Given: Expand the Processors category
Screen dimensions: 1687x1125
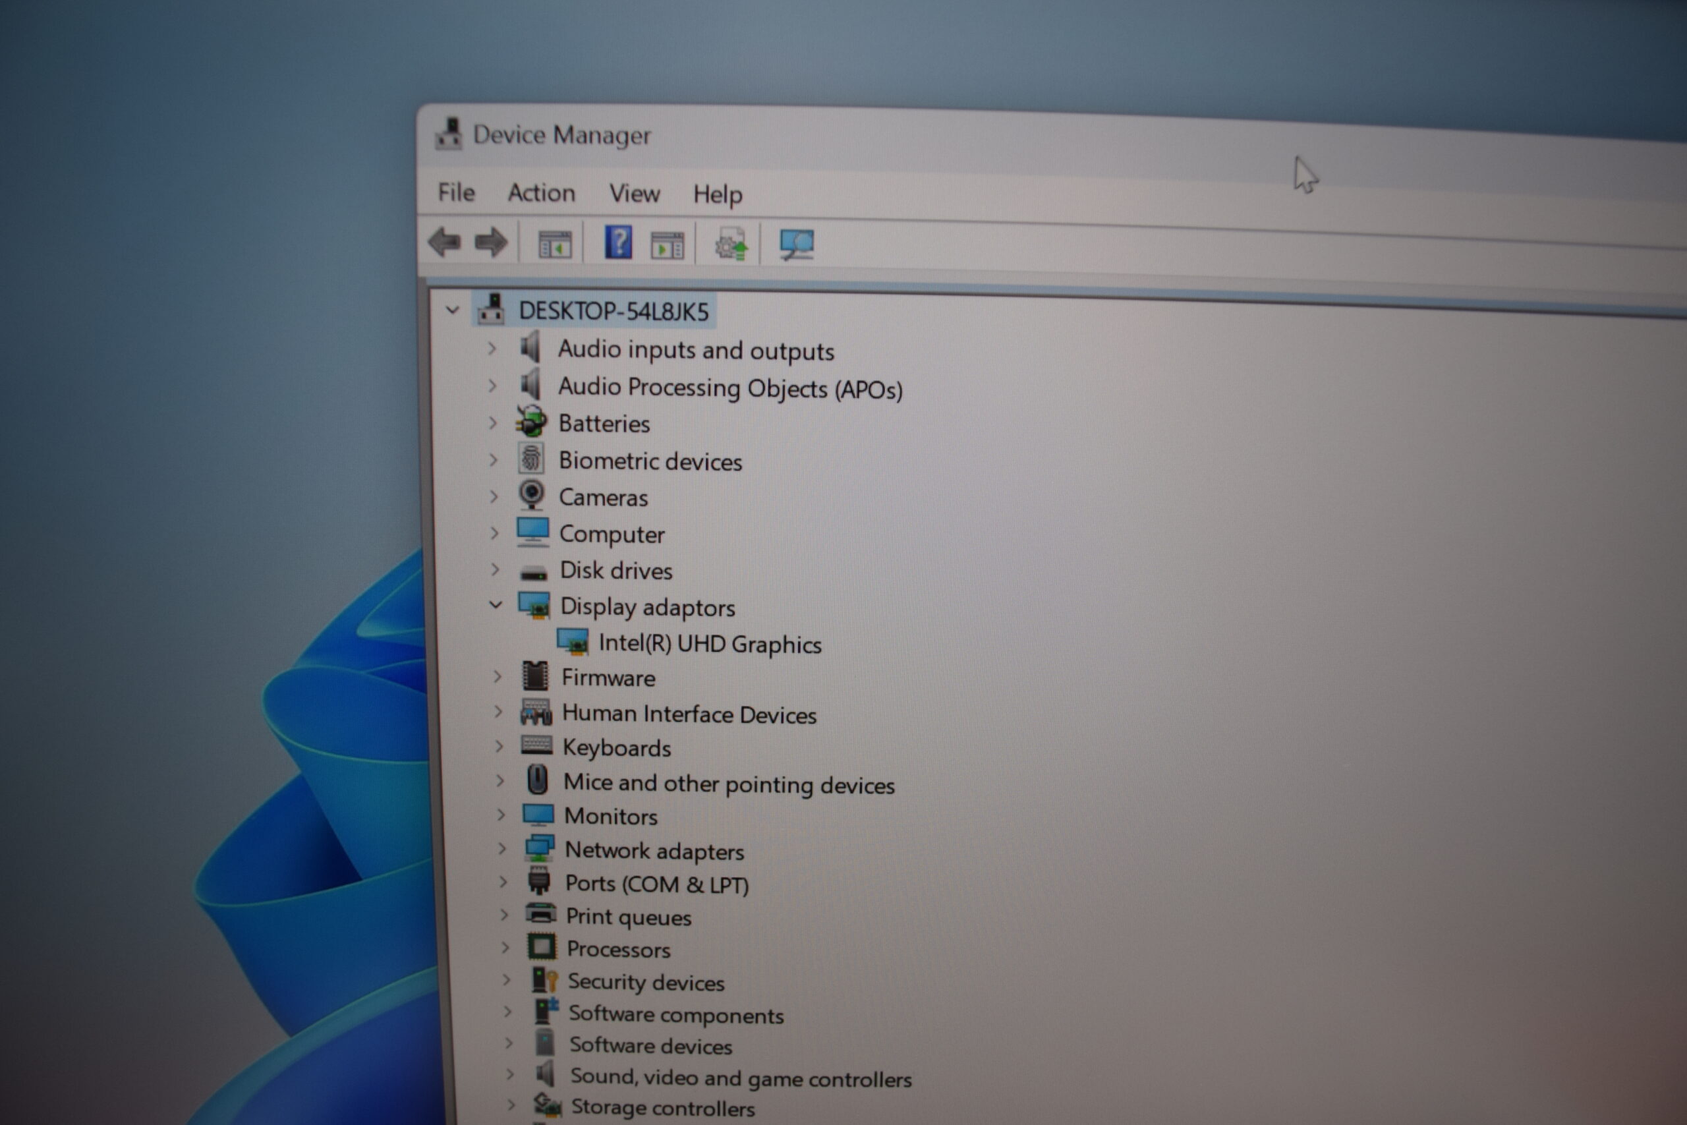Looking at the screenshot, I should click(505, 948).
